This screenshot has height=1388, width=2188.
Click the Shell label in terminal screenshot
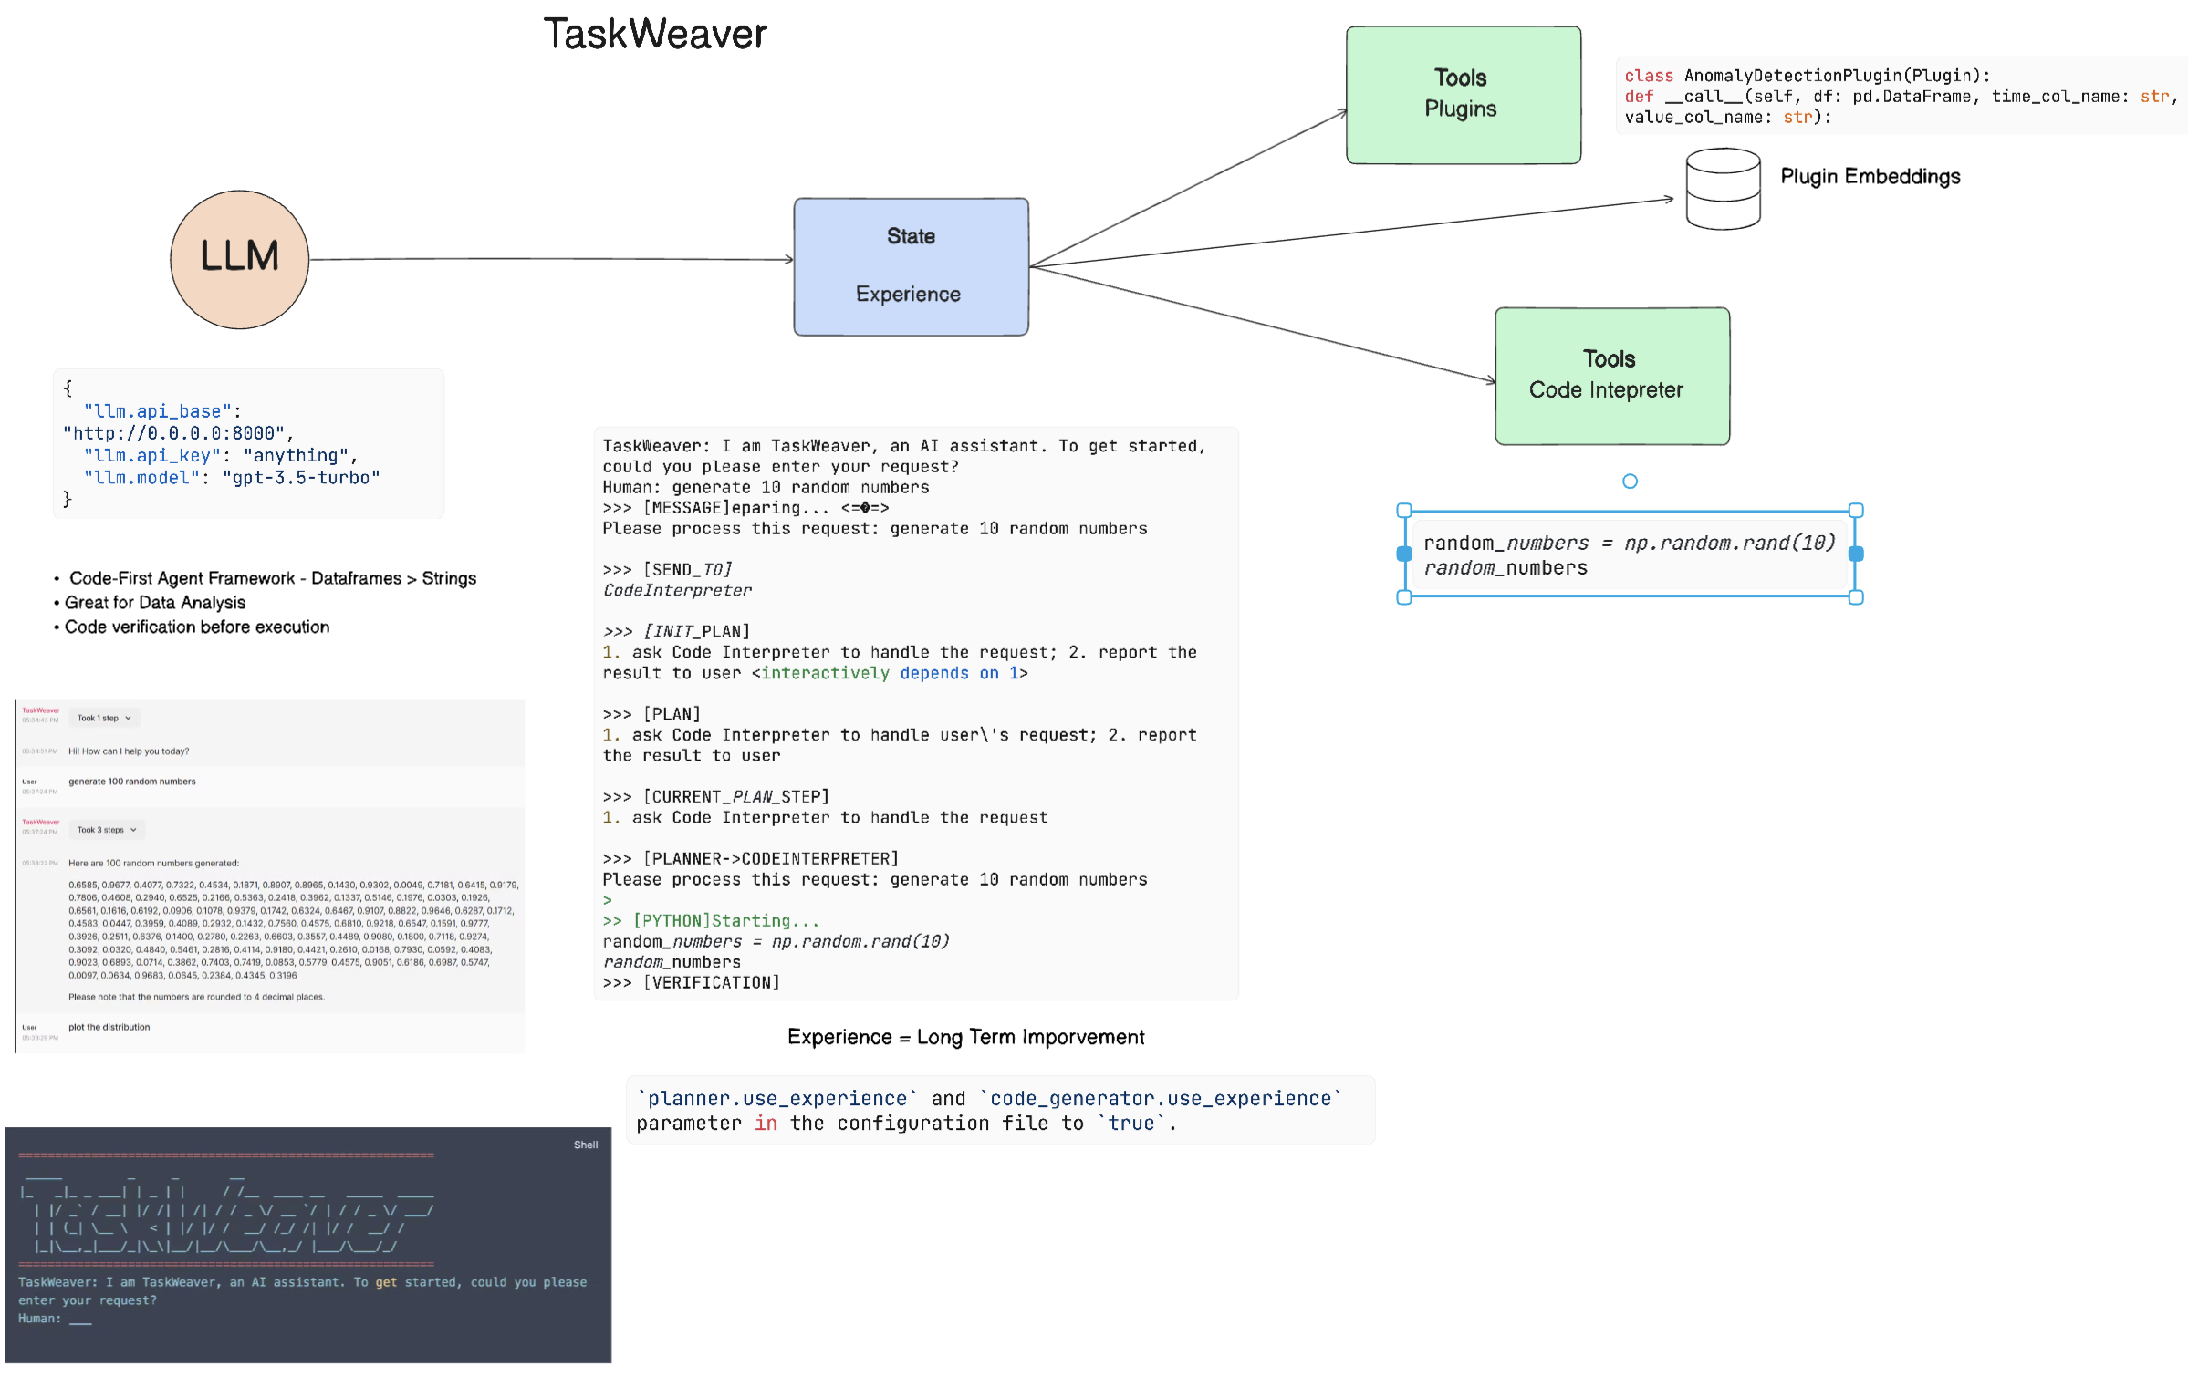585,1145
